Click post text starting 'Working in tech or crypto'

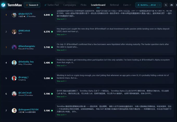[113, 77]
